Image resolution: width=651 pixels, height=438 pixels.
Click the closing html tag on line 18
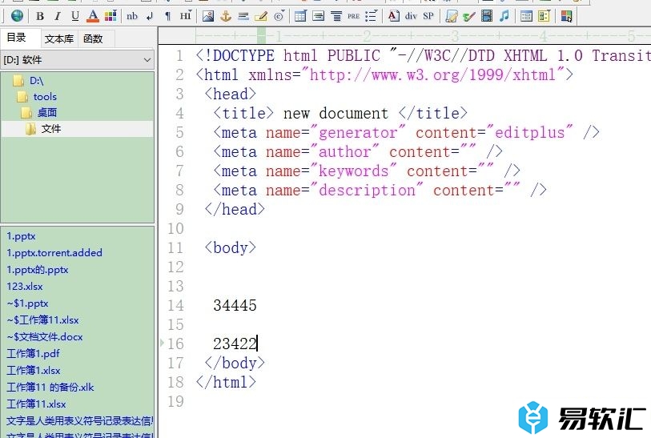[226, 383]
